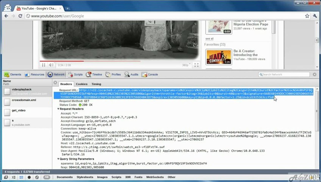Filter network by Documents
This screenshot has height=182, width=321.
pyautogui.click(x=65, y=177)
